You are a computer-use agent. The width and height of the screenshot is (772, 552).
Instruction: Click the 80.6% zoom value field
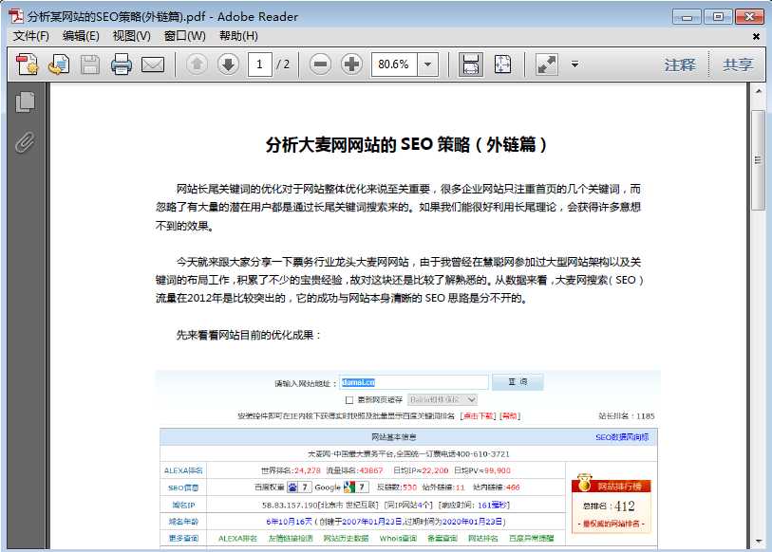394,64
